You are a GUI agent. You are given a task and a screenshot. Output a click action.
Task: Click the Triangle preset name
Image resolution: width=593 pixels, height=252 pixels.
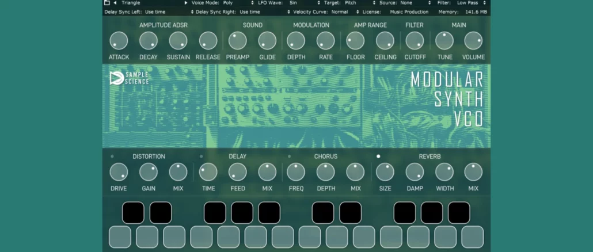pos(131,3)
